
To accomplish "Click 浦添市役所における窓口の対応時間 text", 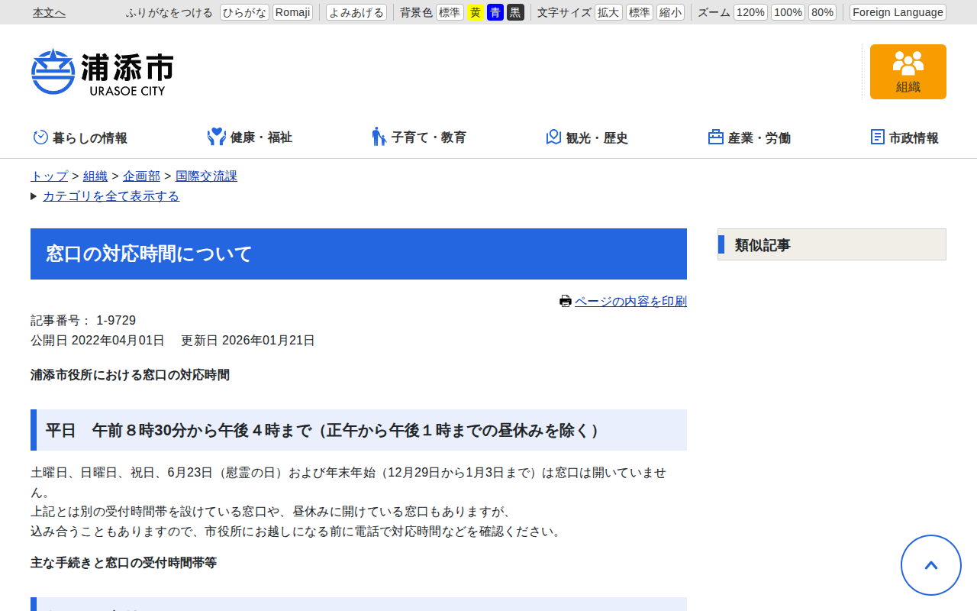I will click(x=130, y=375).
